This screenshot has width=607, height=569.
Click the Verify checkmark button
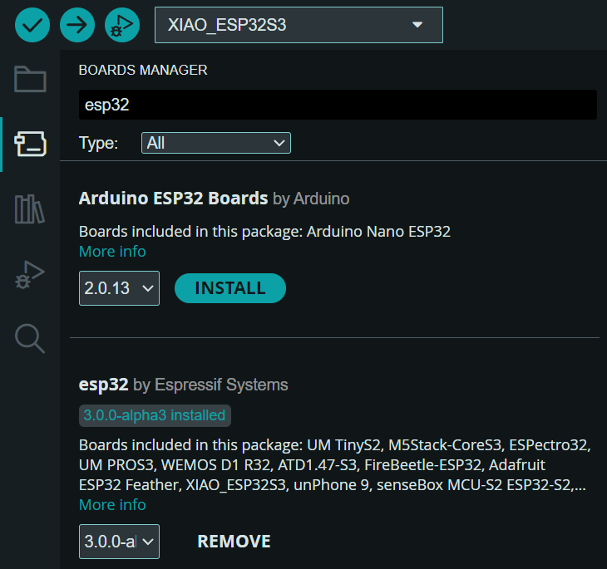[32, 25]
